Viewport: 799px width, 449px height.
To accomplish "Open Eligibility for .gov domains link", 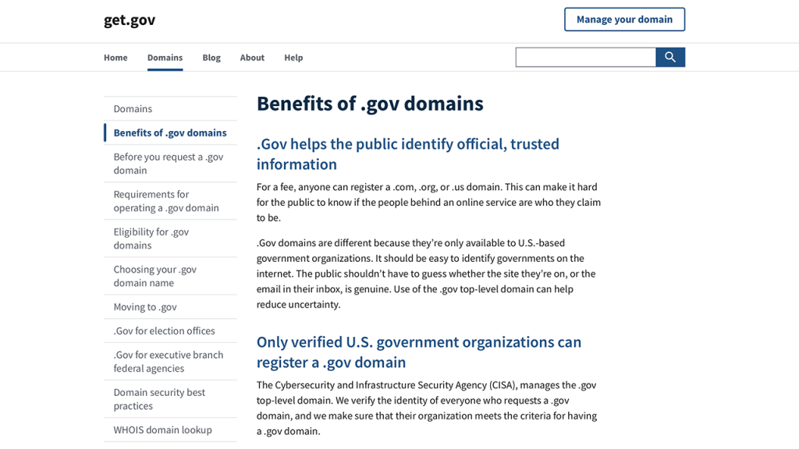I will pyautogui.click(x=170, y=239).
